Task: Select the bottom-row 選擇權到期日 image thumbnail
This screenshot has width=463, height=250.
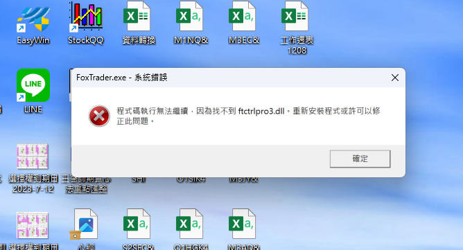Action: [x=33, y=225]
